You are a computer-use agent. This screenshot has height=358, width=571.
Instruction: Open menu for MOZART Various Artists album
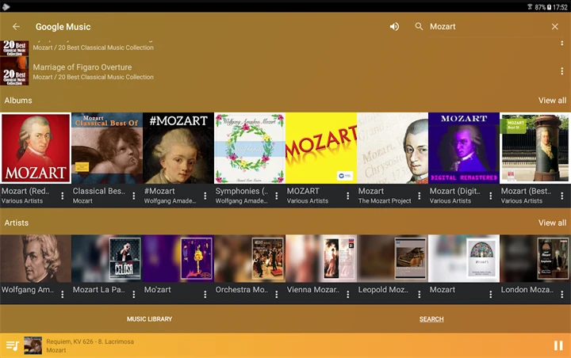coord(348,196)
